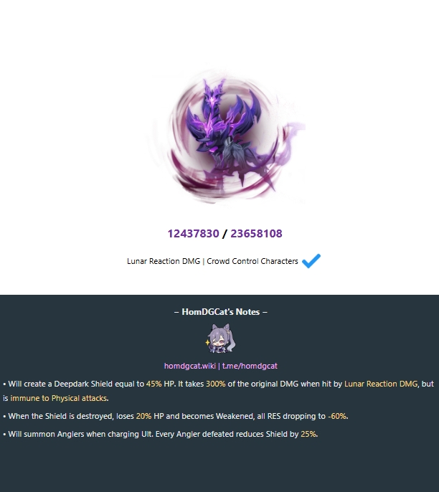Click the immune to Physical attacks text
The width and height of the screenshot is (439, 492).
pyautogui.click(x=59, y=398)
